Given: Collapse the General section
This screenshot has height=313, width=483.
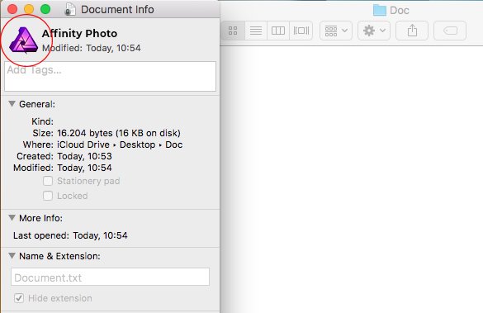Looking at the screenshot, I should pos(12,104).
